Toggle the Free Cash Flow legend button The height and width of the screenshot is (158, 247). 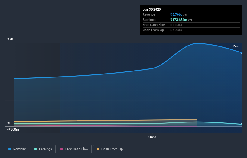point(74,149)
